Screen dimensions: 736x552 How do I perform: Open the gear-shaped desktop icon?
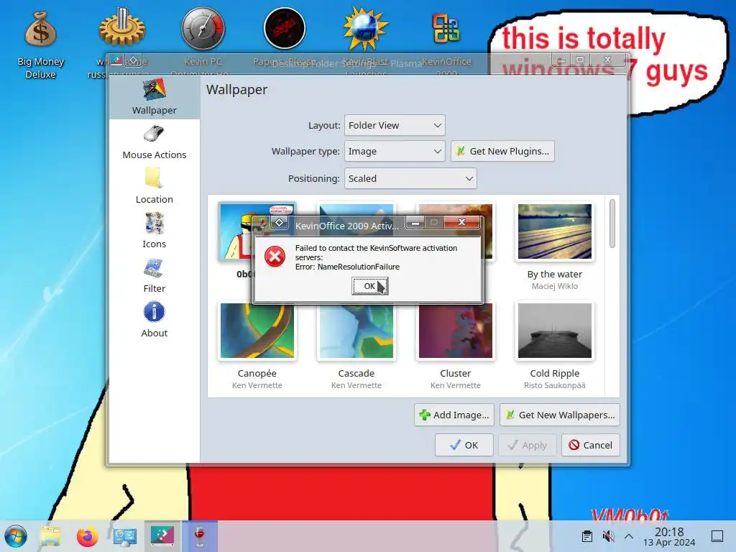click(121, 27)
